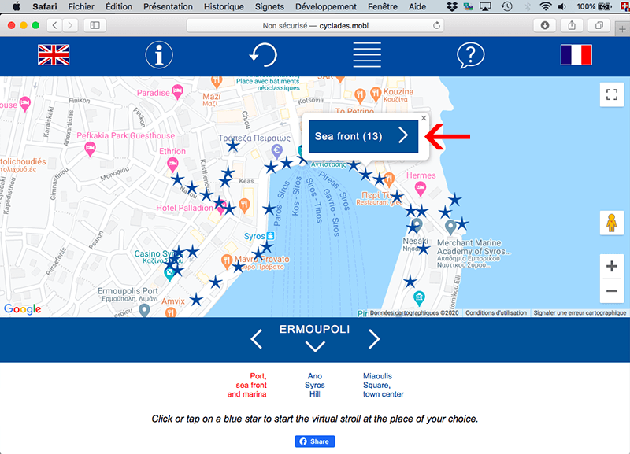630x454 pixels.
Task: Zoom in on the map
Action: [612, 266]
